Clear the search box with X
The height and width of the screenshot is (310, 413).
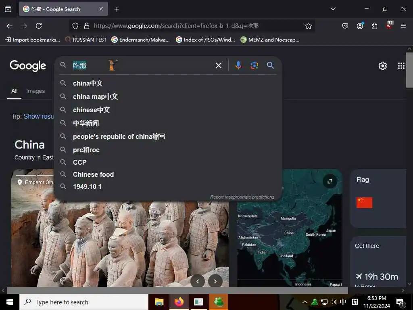coord(219,65)
